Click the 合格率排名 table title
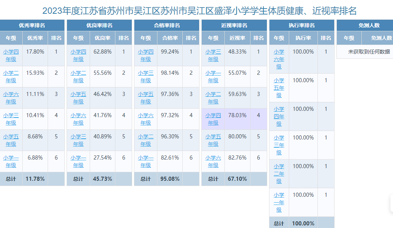The width and height of the screenshot is (393, 228). click(x=167, y=25)
